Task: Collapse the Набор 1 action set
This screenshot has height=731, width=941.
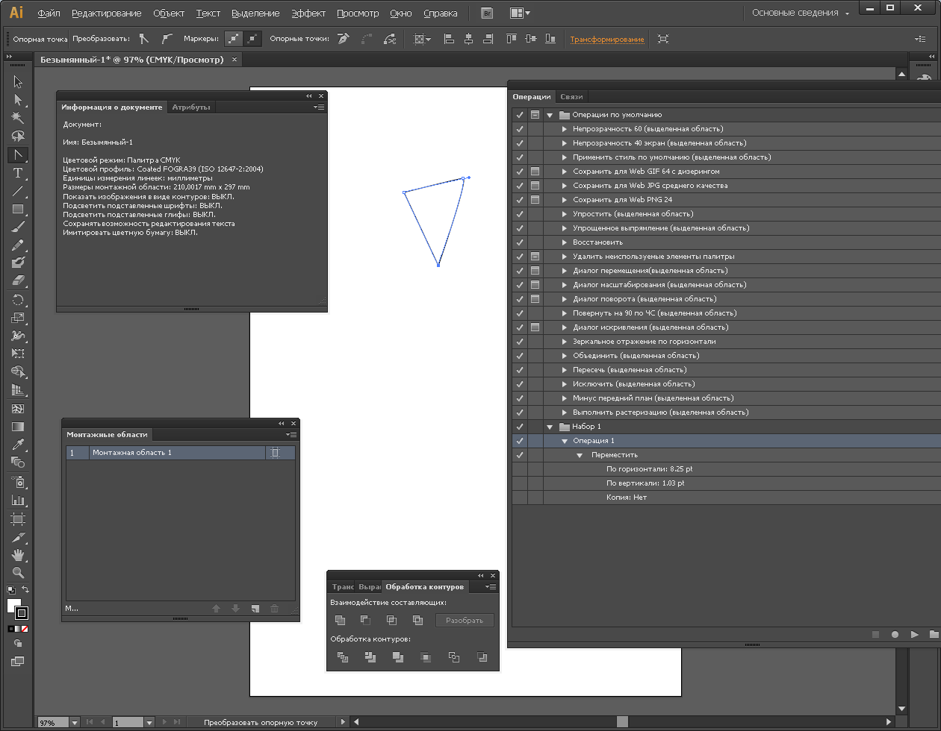Action: point(550,427)
